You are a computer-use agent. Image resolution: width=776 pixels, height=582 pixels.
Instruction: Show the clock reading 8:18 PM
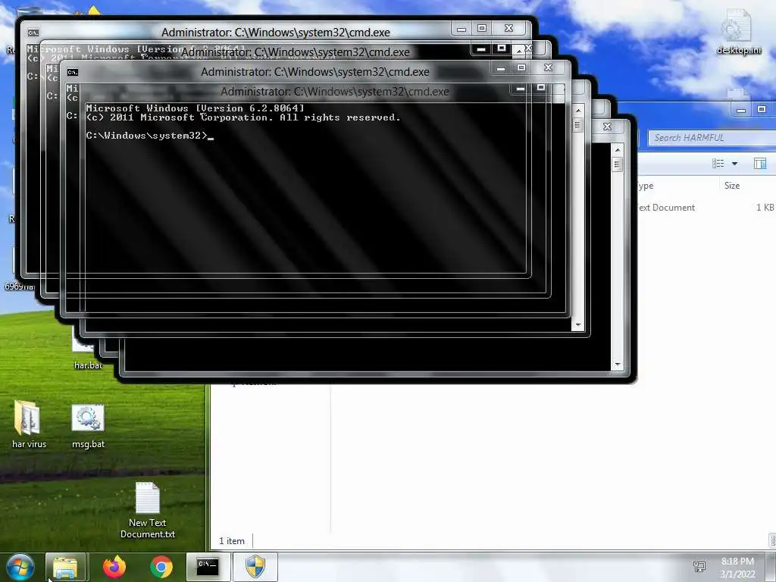pos(737,562)
